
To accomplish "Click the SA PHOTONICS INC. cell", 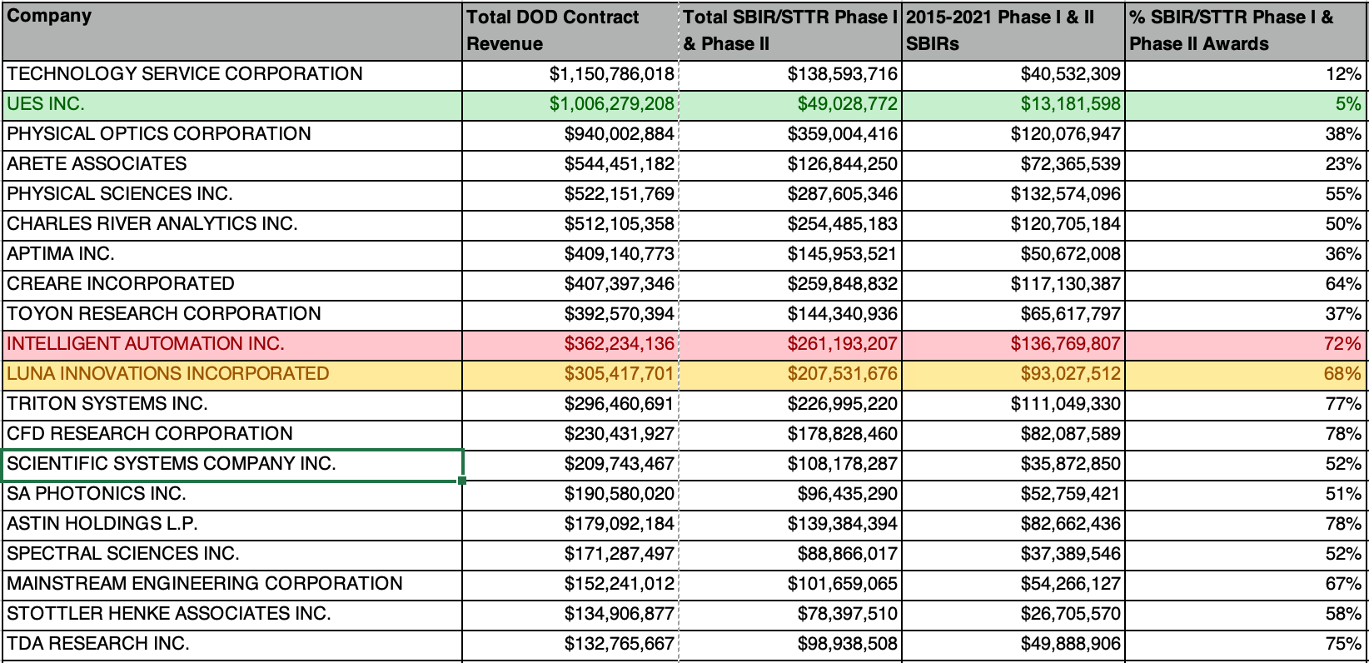I will tap(232, 495).
